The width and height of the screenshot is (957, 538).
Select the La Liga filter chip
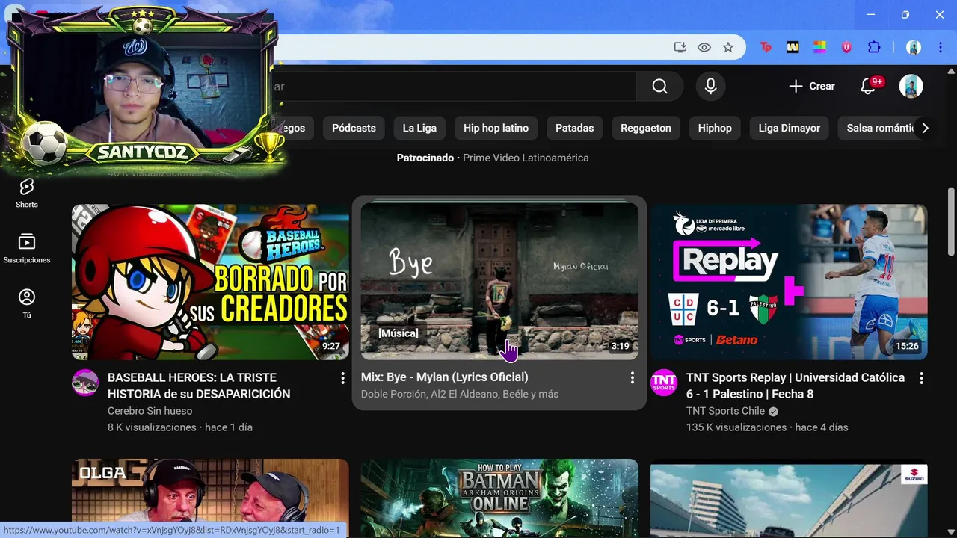419,128
